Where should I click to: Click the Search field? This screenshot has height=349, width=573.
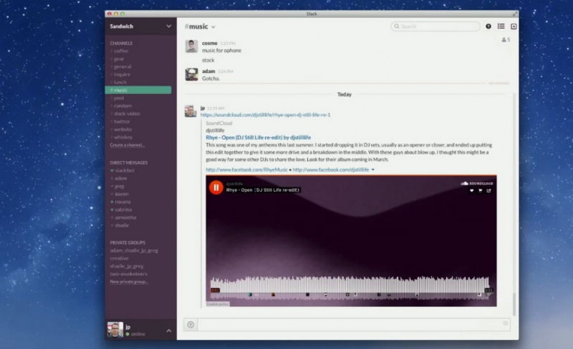435,26
